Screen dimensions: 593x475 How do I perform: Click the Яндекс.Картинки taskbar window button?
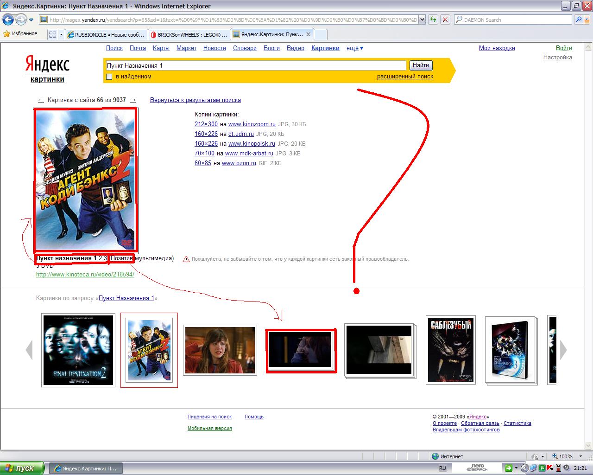click(x=86, y=469)
